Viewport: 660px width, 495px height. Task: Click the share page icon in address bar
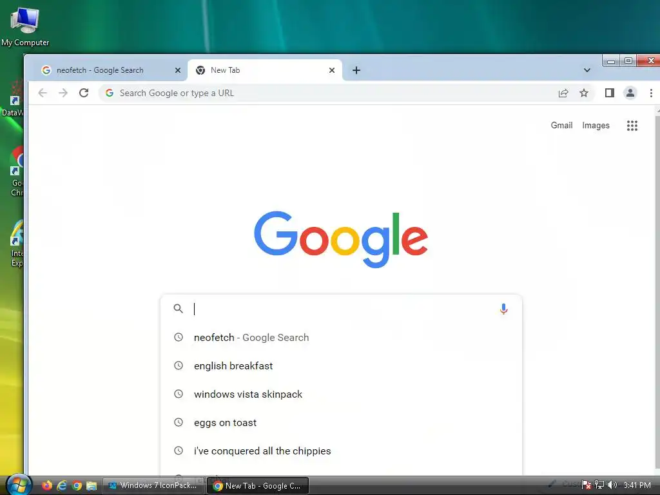coord(563,93)
